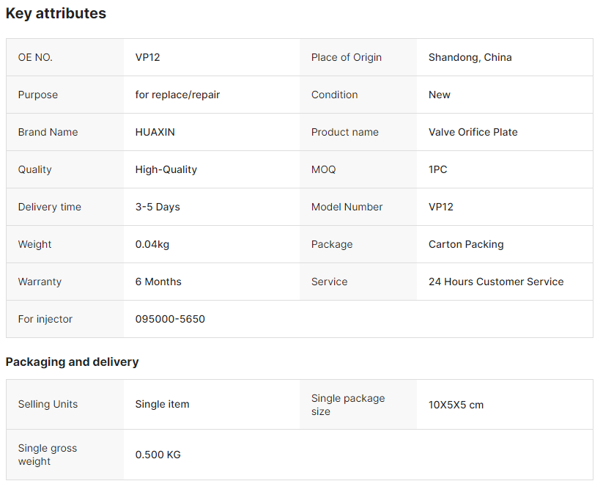Select the 6 Months warranty value
Screen dimensions: 603x492
point(158,282)
